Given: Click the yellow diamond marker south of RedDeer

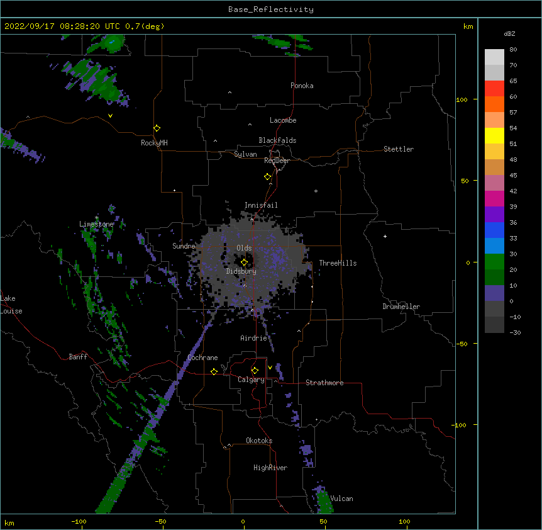Looking at the screenshot, I should pos(267,177).
